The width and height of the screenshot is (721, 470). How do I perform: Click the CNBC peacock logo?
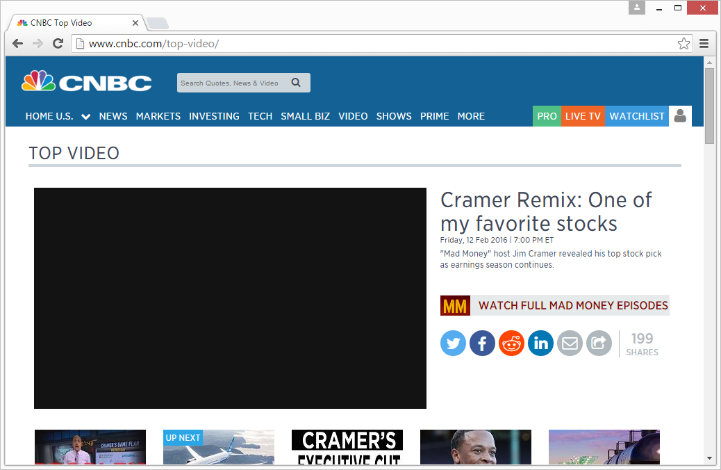(86, 81)
